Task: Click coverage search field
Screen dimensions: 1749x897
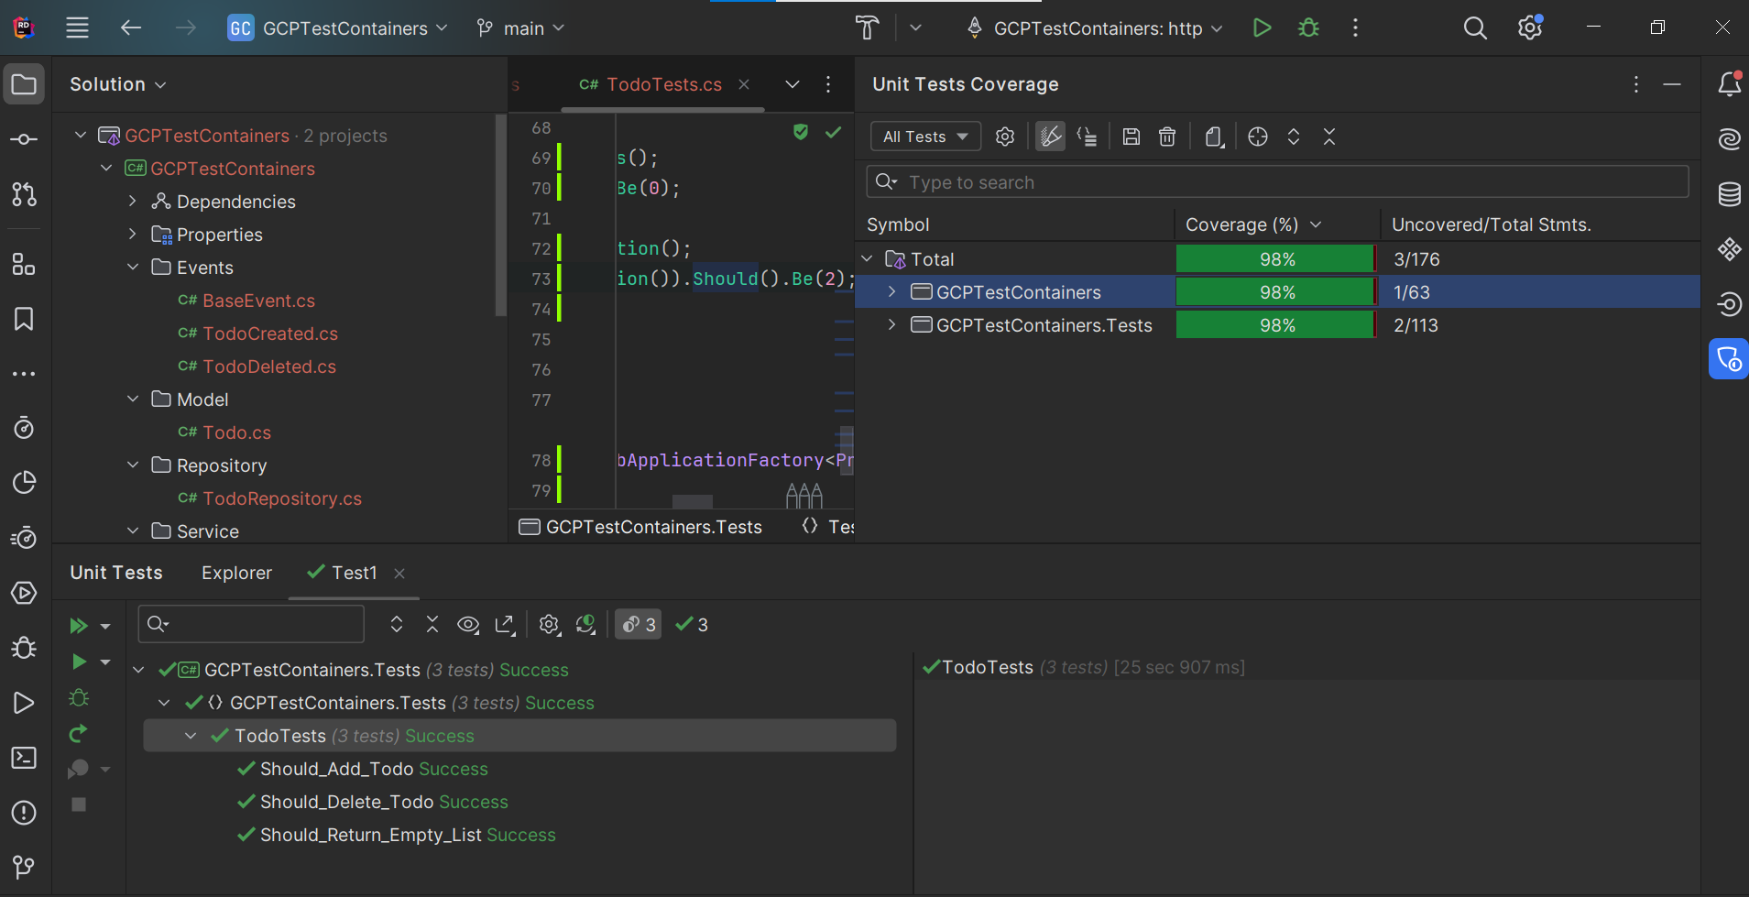Action: (1277, 181)
